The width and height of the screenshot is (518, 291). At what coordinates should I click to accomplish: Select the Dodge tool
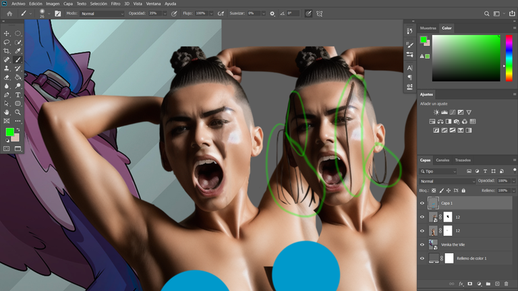[18, 86]
